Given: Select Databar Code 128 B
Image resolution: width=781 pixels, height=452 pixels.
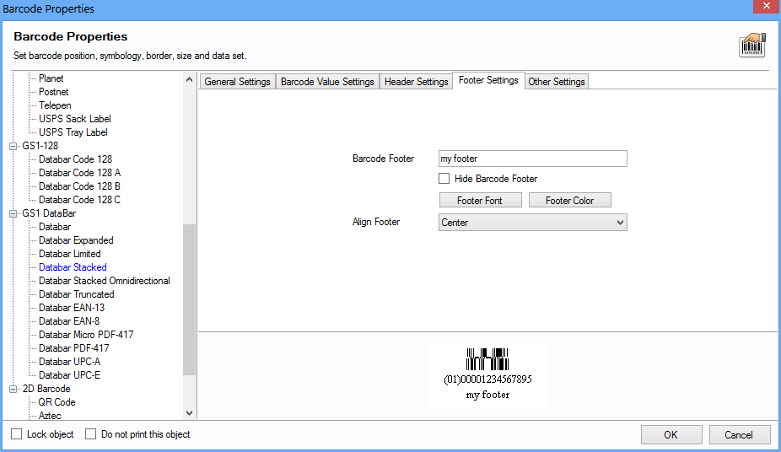Looking at the screenshot, I should pos(79,186).
